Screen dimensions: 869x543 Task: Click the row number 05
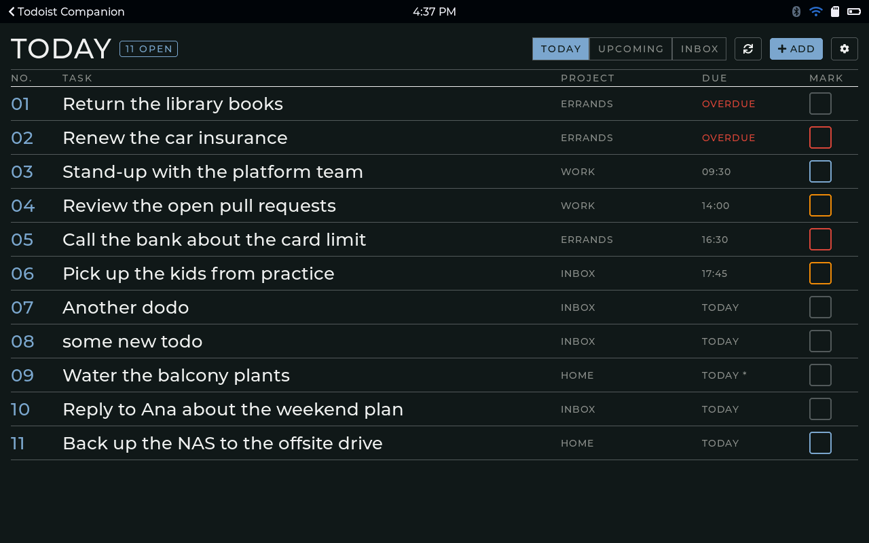(22, 240)
